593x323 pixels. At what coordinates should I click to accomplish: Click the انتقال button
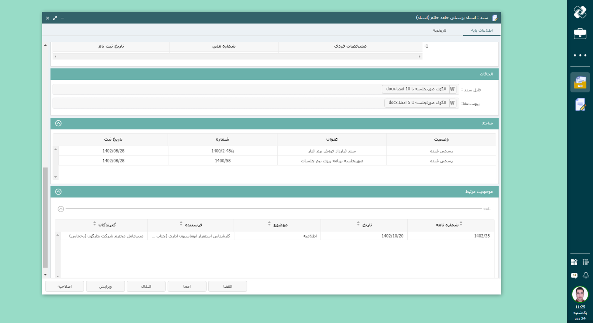pos(146,286)
